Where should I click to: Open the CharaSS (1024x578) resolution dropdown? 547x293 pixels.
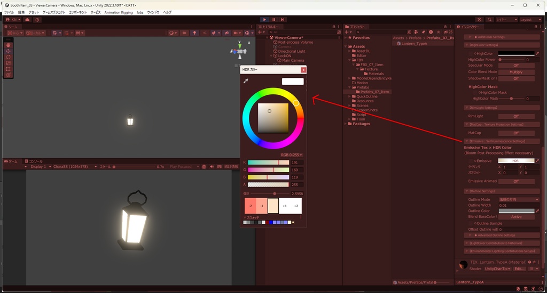pos(75,167)
